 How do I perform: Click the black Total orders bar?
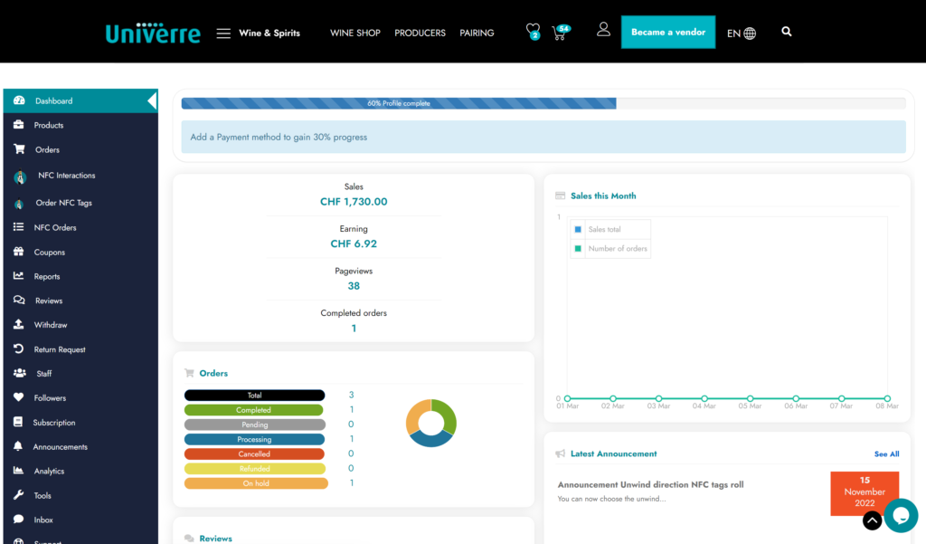(x=254, y=395)
